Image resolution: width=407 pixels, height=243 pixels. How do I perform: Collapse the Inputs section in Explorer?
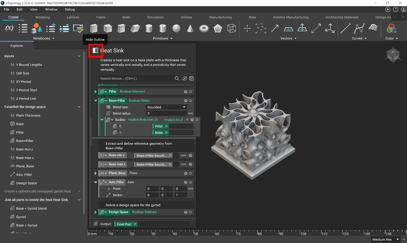[x=79, y=56]
